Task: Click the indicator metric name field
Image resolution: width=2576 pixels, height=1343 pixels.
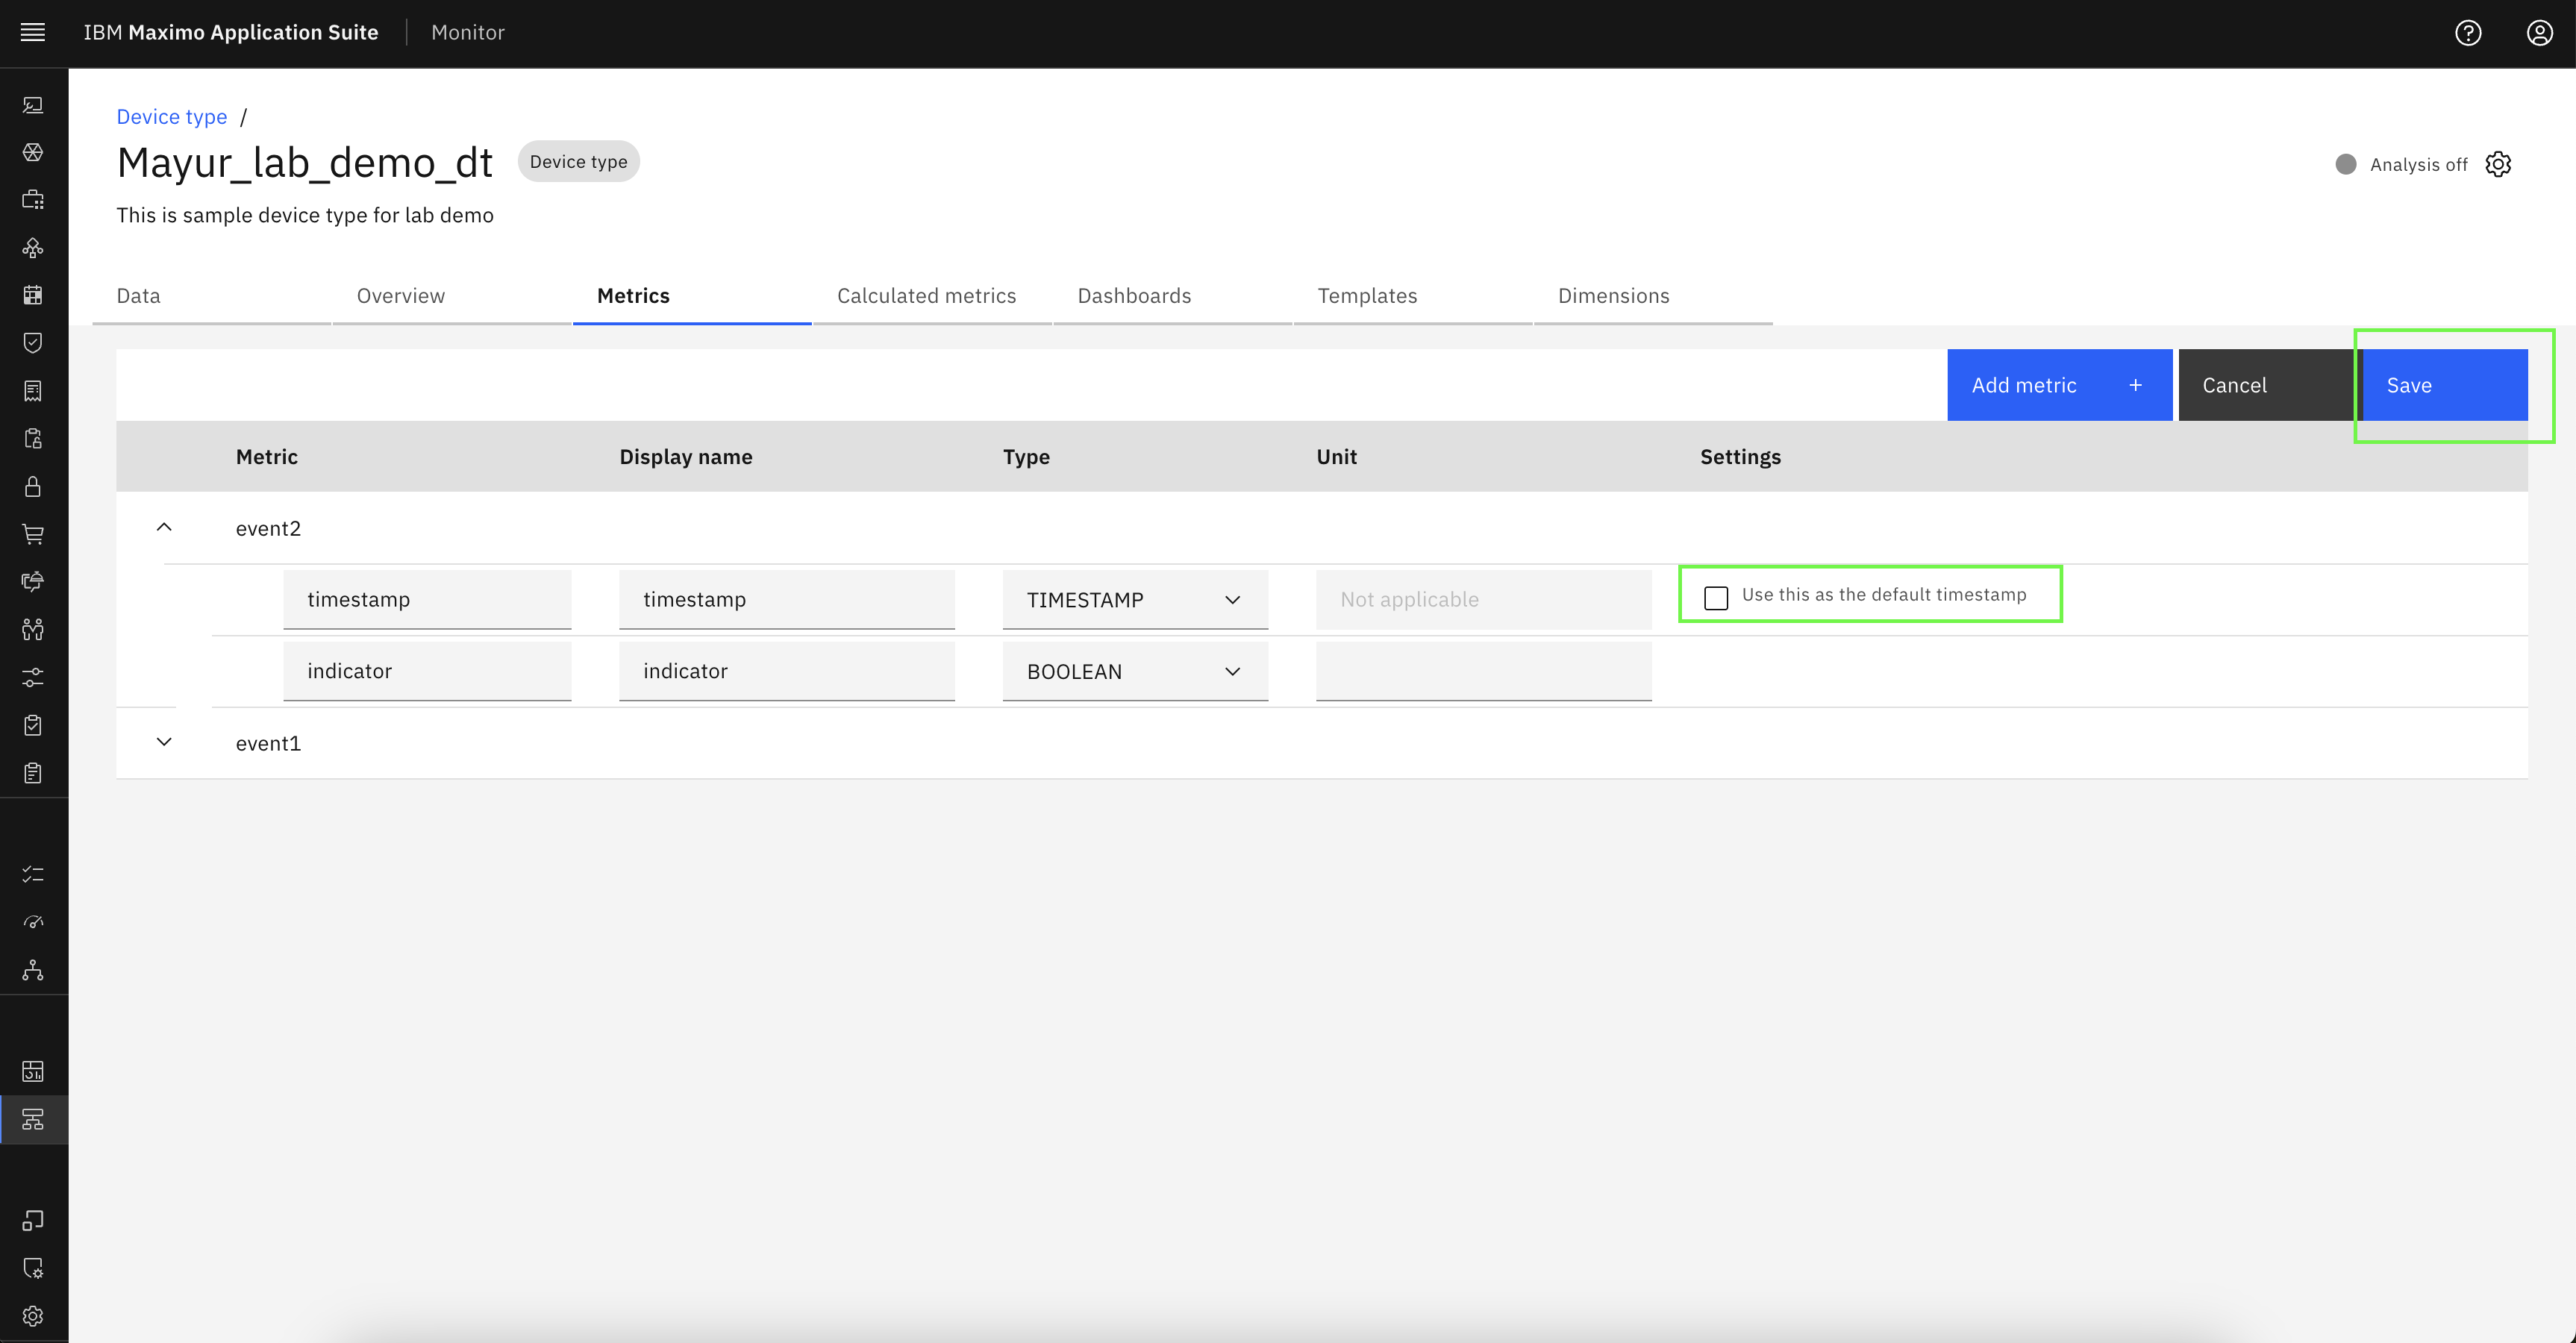Action: [x=427, y=671]
